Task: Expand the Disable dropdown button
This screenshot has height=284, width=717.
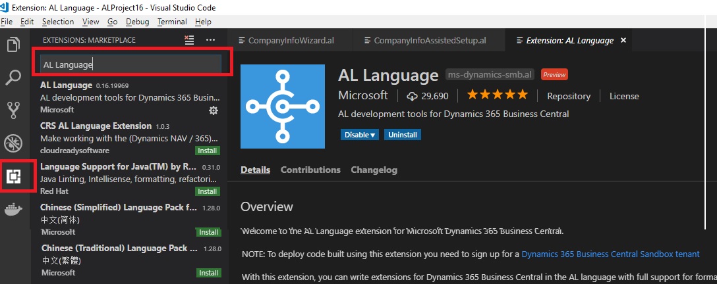Action: (359, 135)
